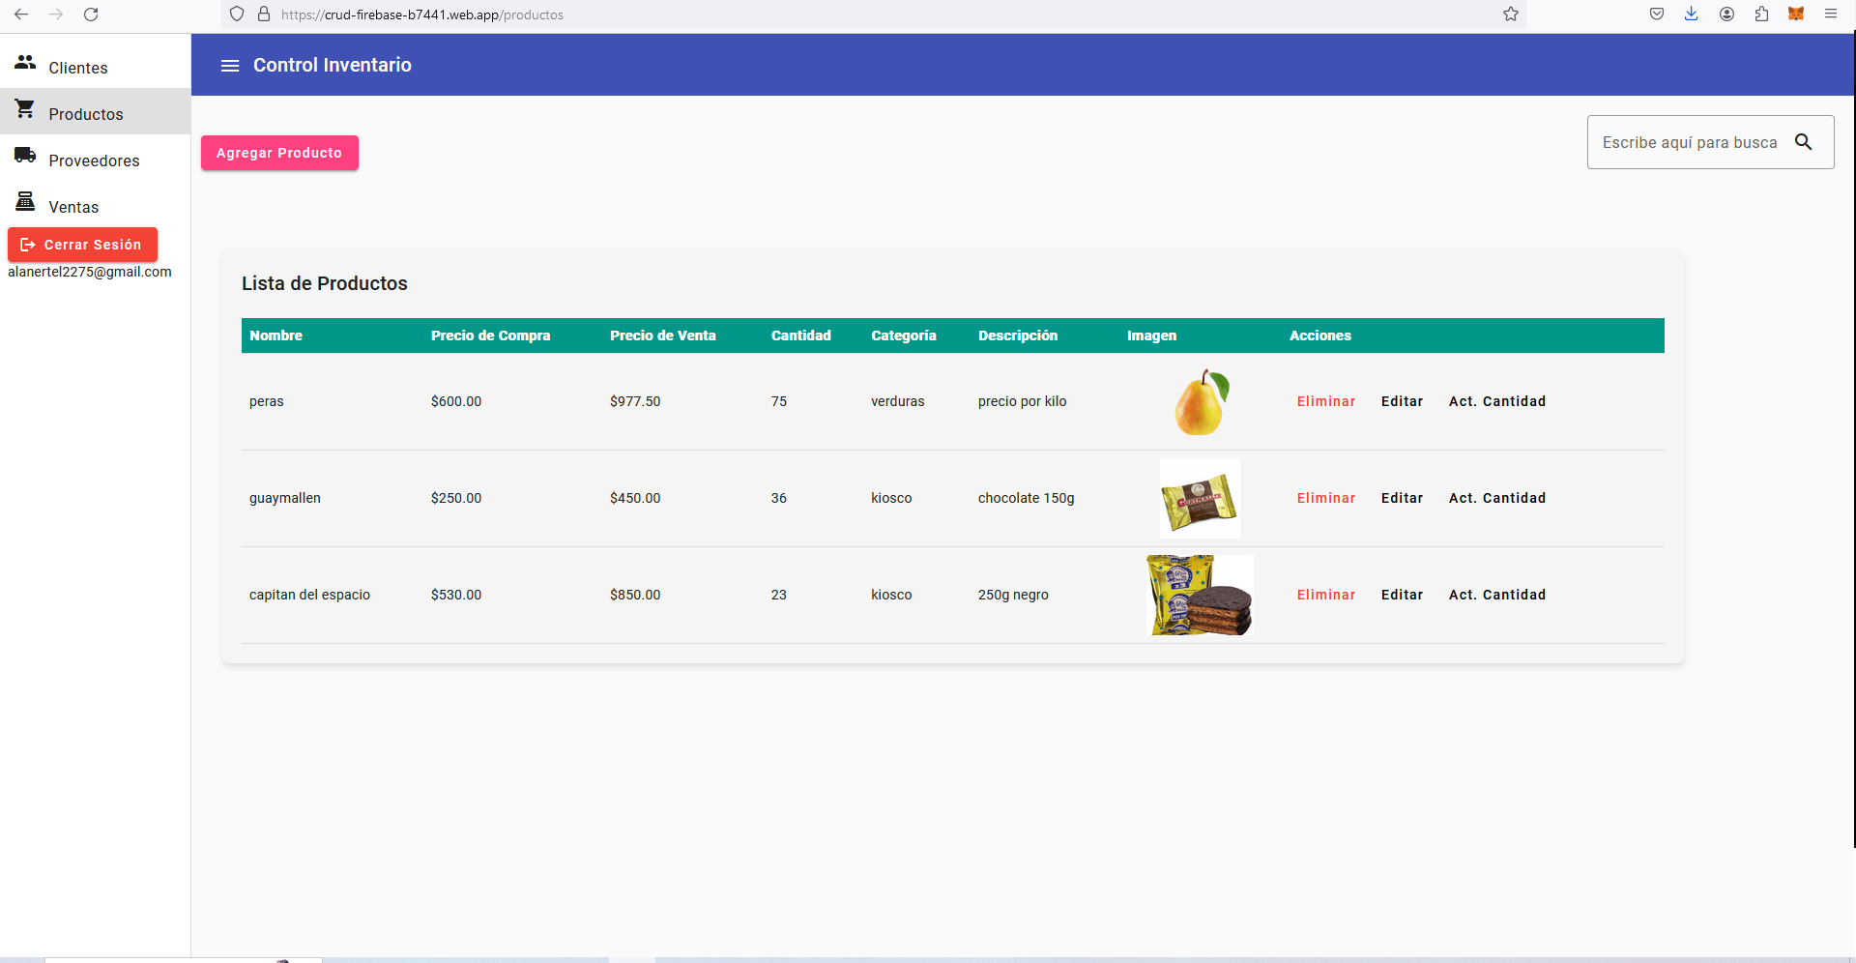The width and height of the screenshot is (1856, 963).
Task: Click the Cantidad column header
Action: coord(801,336)
